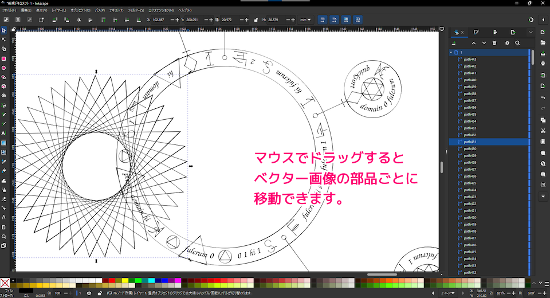This screenshot has height=298, width=550.
Task: Select the Node edit tool
Action: tap(4, 40)
